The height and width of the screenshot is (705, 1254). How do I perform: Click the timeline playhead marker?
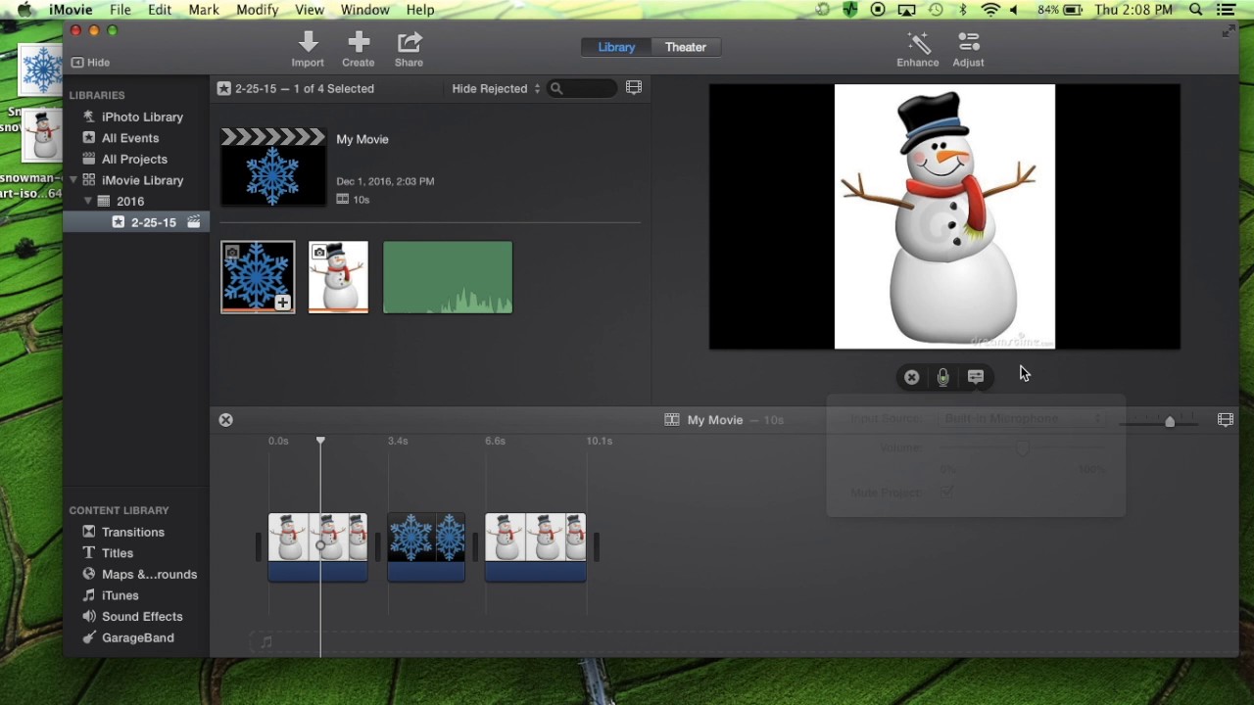click(x=320, y=441)
